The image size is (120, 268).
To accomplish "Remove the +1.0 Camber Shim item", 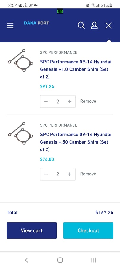I will point(88,101).
